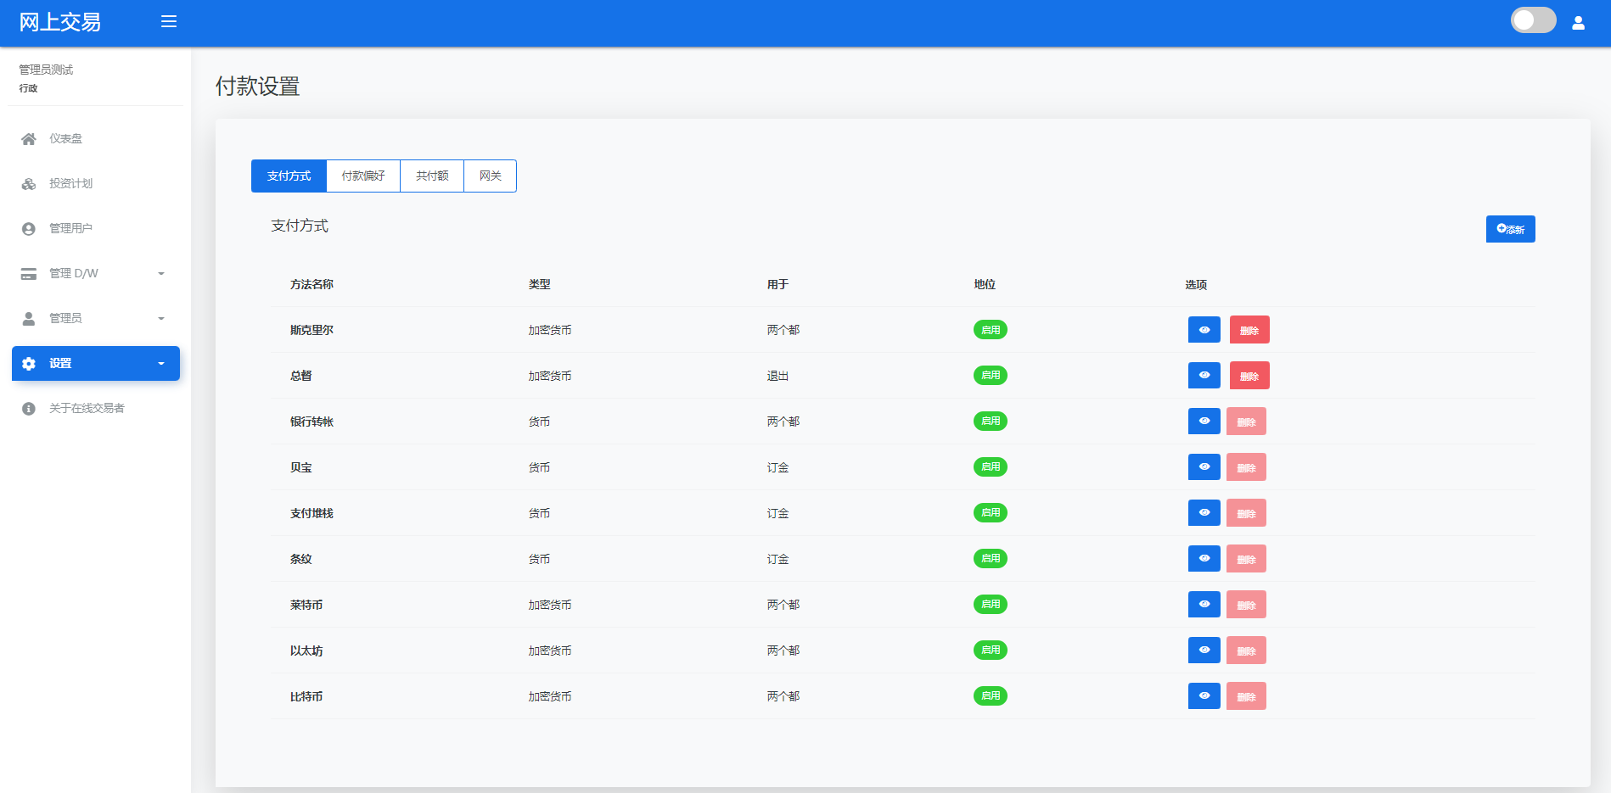This screenshot has width=1611, height=793.
Task: Switch to the 付款偏好 tab
Action: (x=363, y=176)
